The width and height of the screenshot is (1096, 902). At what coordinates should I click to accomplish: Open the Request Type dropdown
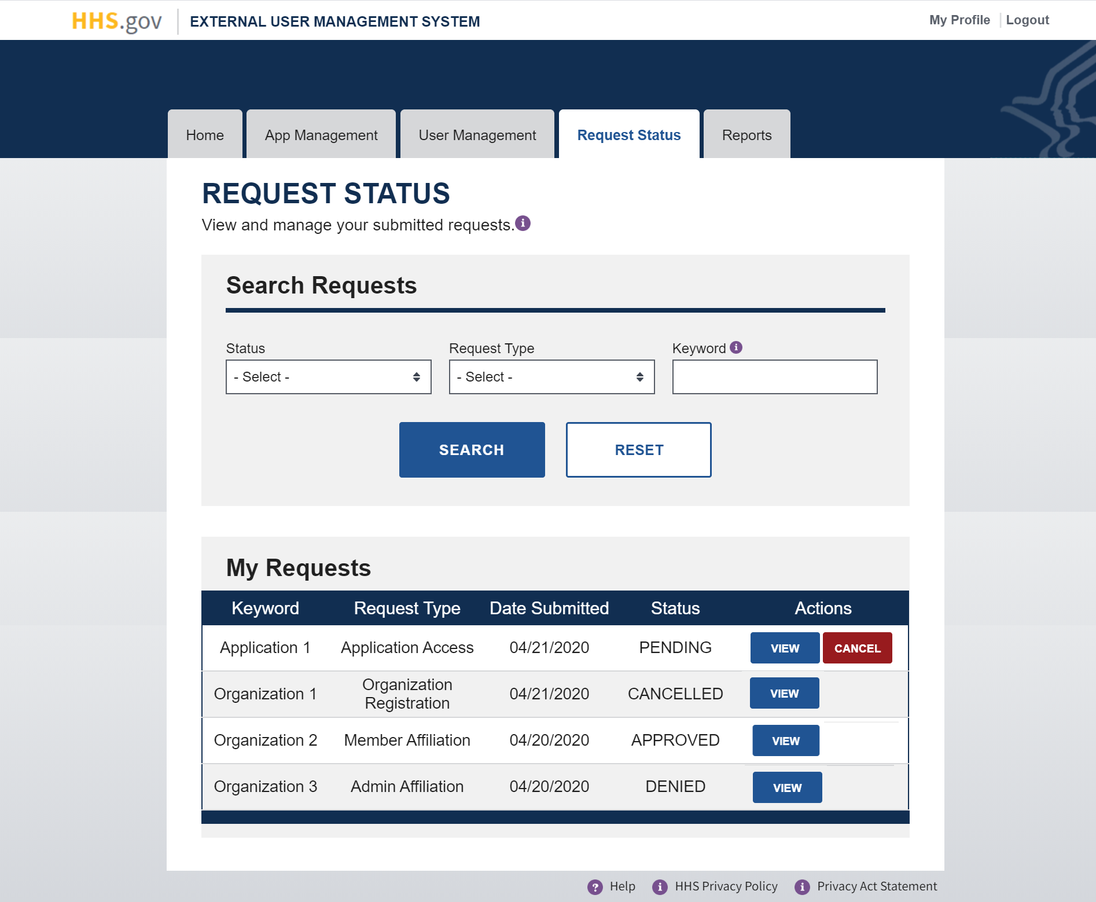pos(551,376)
